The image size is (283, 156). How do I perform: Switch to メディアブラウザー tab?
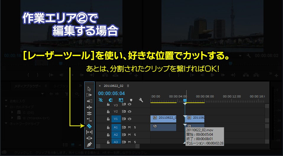(x=28, y=86)
